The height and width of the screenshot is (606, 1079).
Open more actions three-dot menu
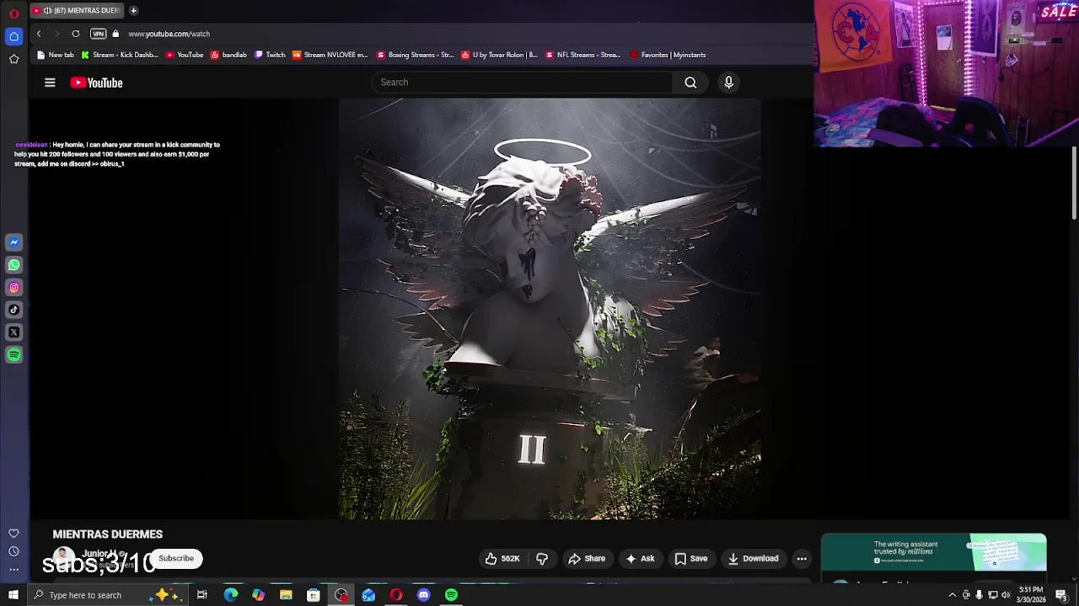(802, 558)
